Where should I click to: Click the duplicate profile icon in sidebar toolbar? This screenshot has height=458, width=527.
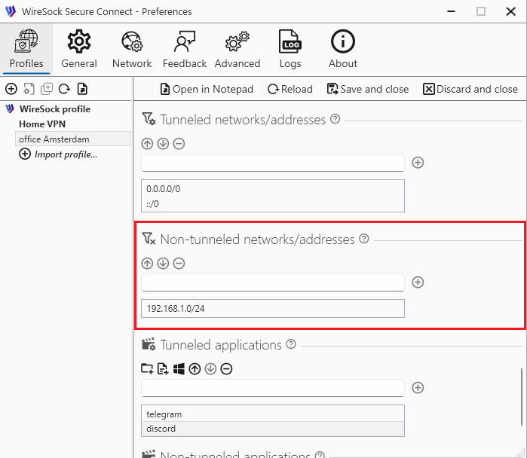tap(47, 89)
